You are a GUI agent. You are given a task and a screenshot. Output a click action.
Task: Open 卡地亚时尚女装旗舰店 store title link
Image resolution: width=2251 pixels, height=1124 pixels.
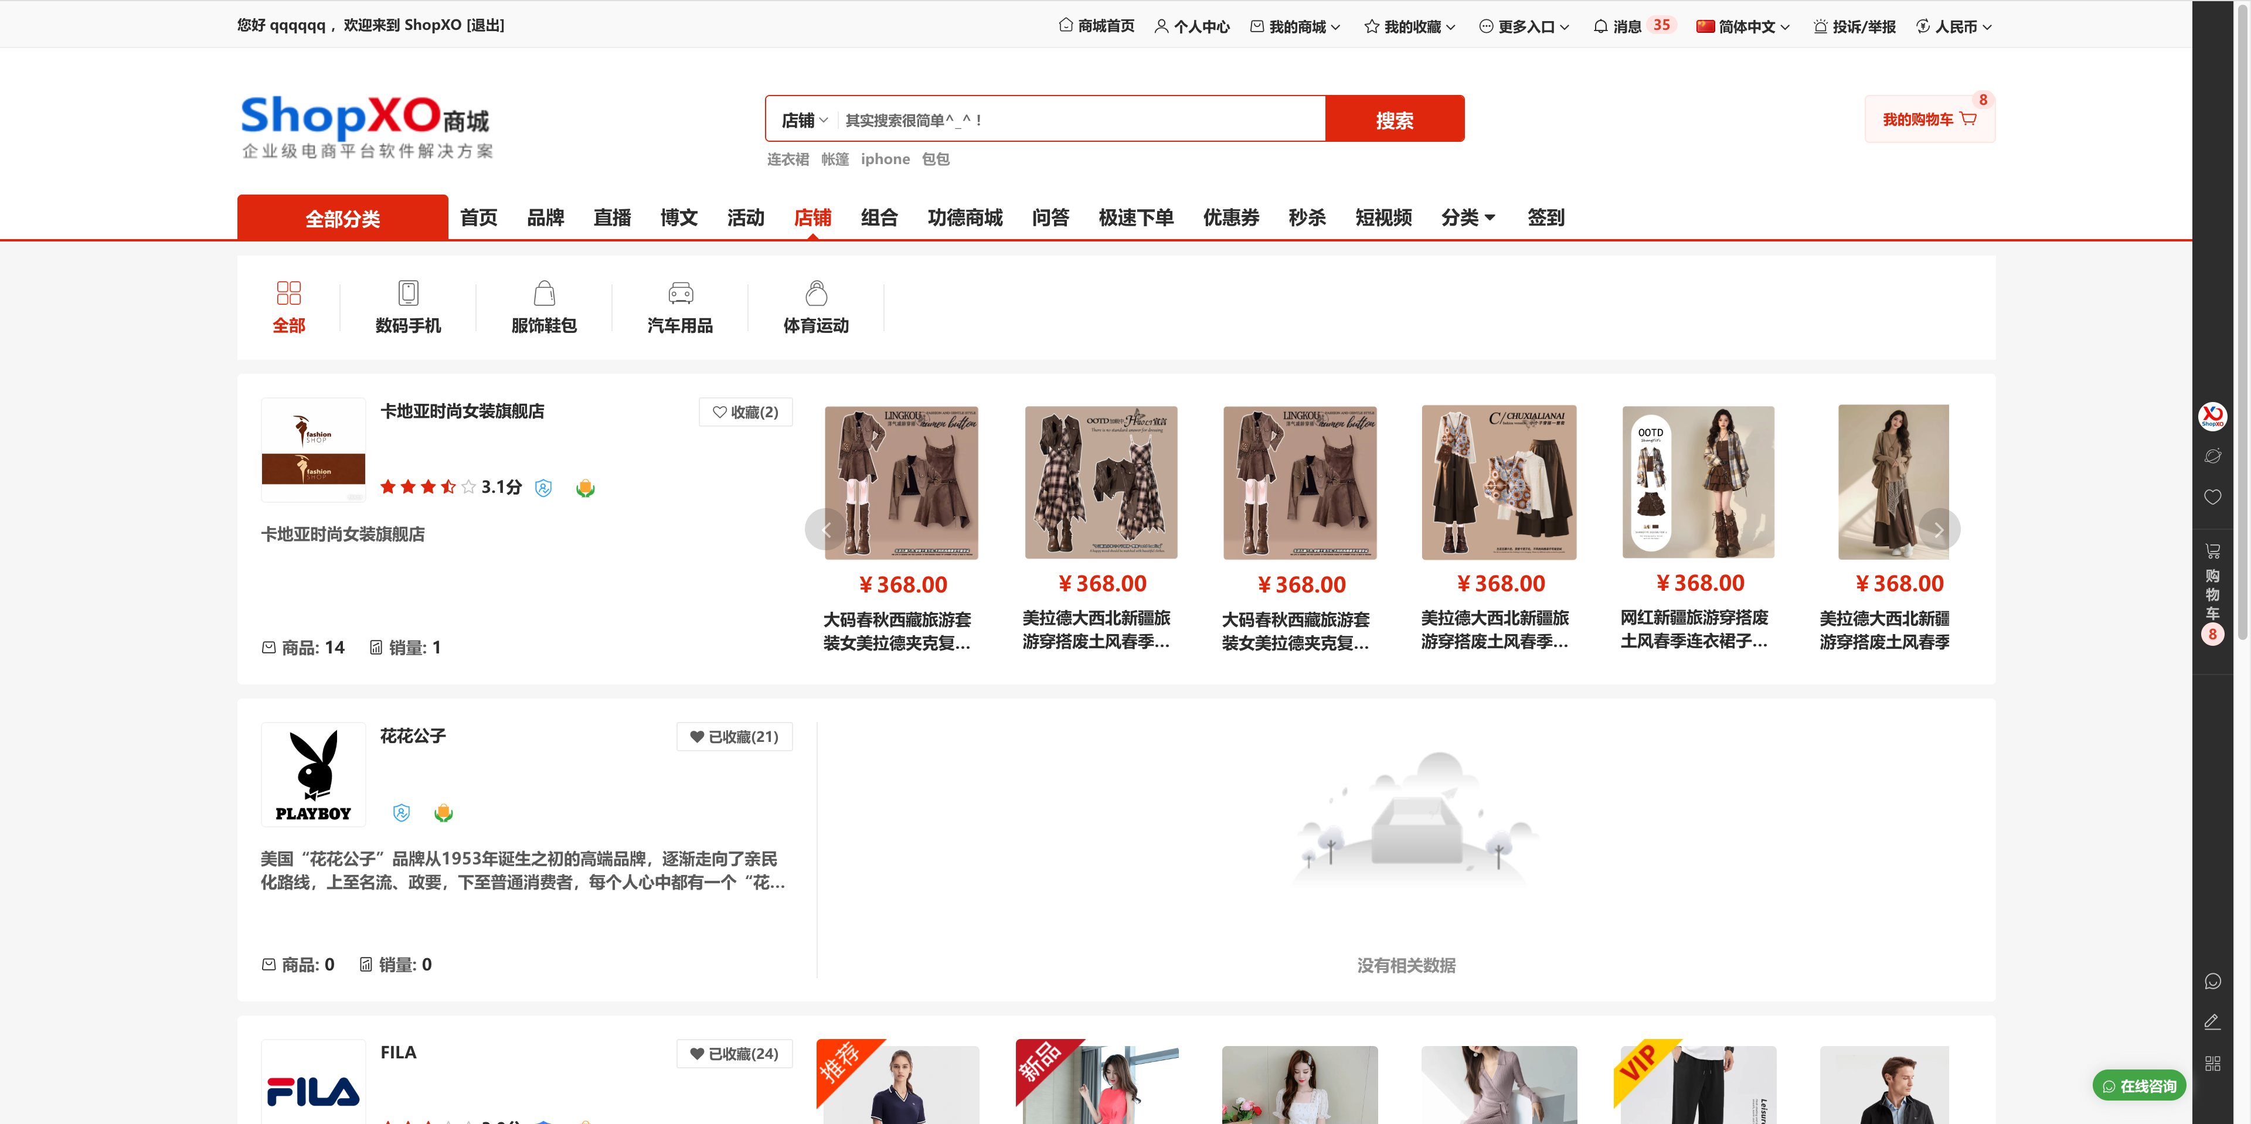463,411
